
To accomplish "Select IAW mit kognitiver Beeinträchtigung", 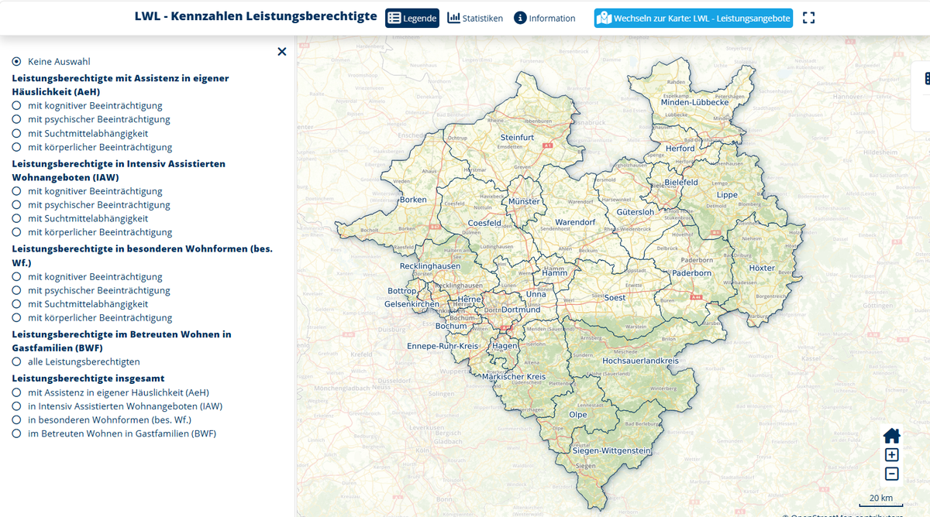I will click(x=16, y=191).
